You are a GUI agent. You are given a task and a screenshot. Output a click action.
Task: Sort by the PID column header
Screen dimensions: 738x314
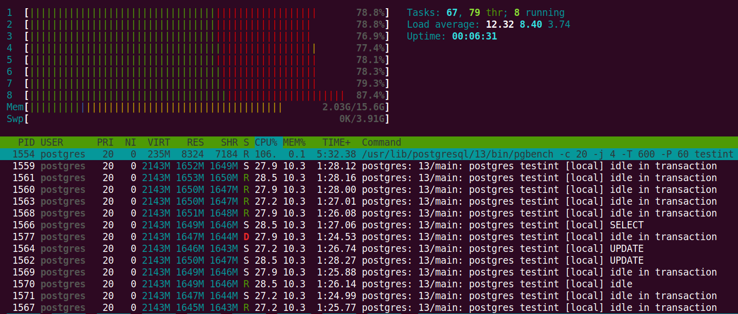coord(27,142)
